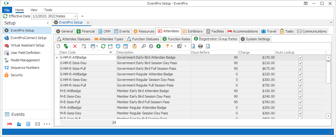
Task: Click the red X Delete icon
Action: pyautogui.click(x=75, y=46)
